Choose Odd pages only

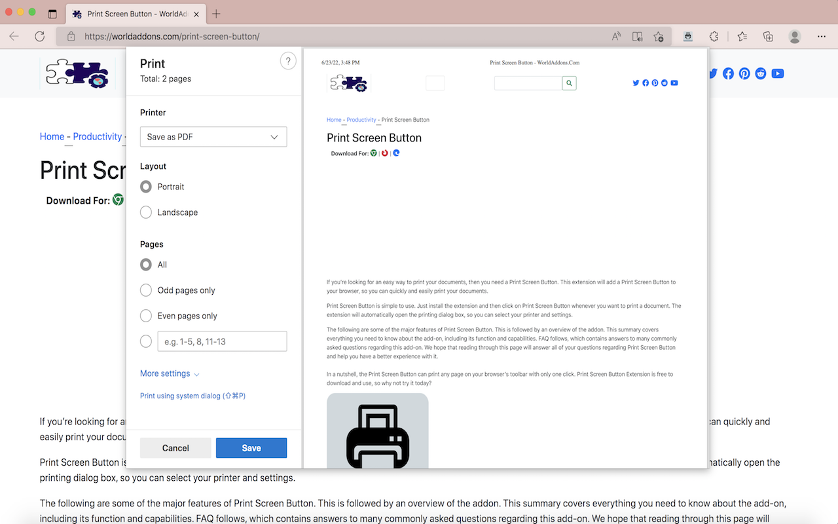(146, 290)
